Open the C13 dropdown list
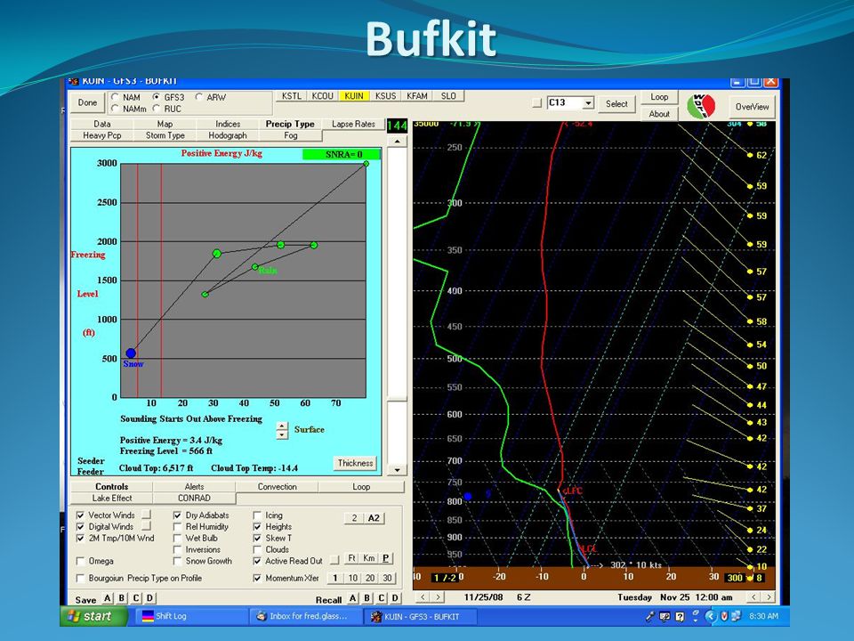The image size is (854, 641). 588,103
